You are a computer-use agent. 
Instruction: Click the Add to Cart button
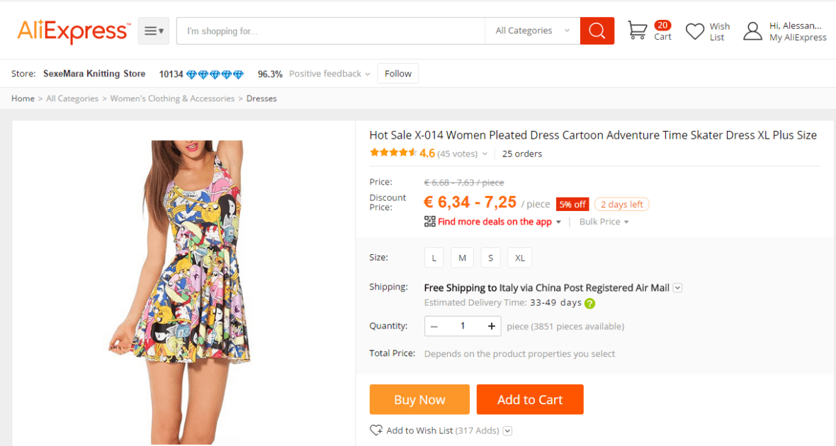coord(530,399)
